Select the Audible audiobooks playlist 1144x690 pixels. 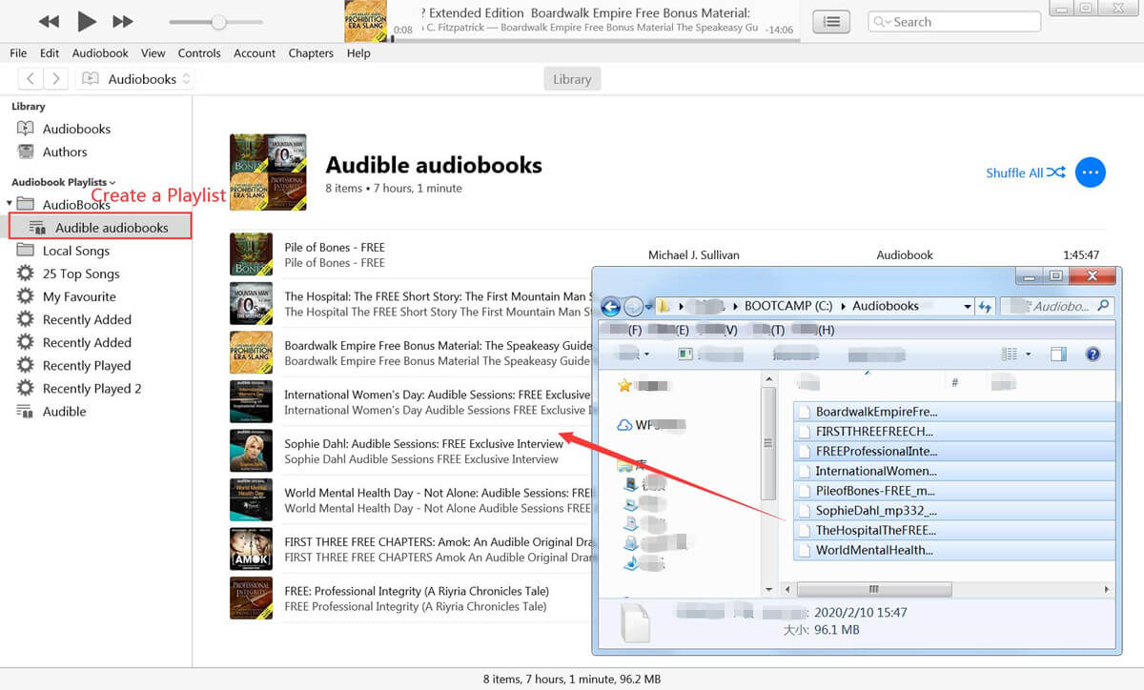(100, 227)
